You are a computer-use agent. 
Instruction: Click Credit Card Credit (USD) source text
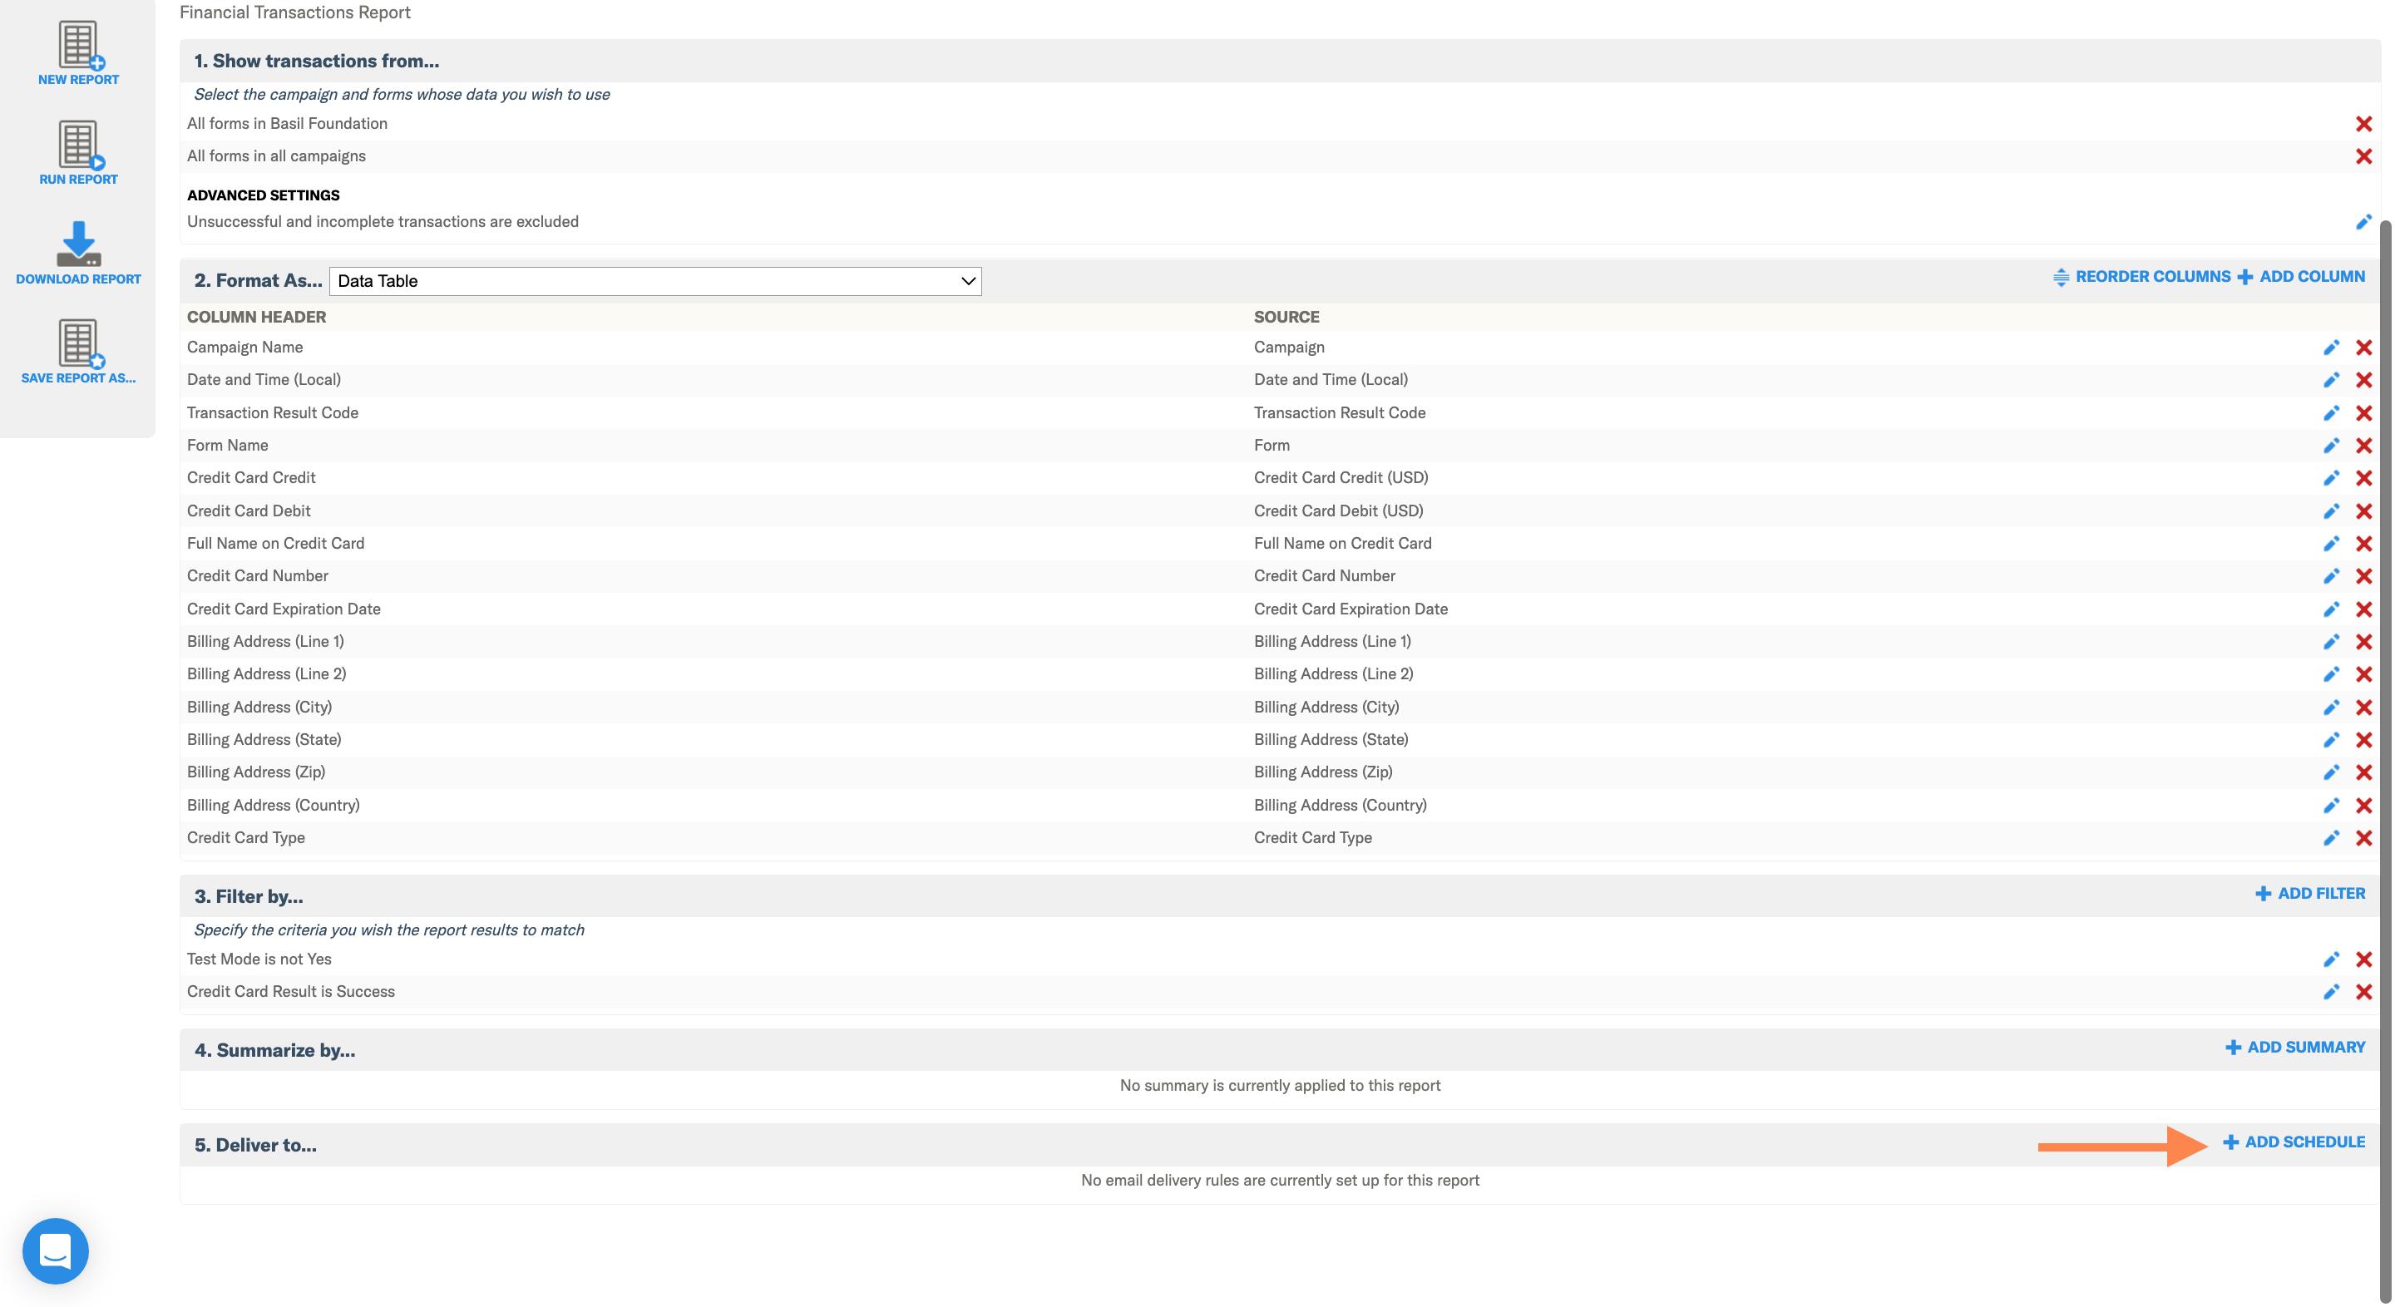pos(1341,478)
